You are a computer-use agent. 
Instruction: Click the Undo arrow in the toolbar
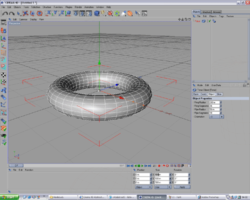pyautogui.click(x=5, y=13)
